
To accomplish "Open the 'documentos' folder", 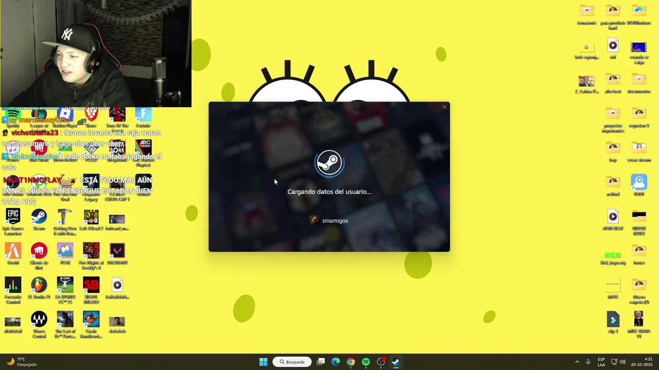I will click(638, 83).
